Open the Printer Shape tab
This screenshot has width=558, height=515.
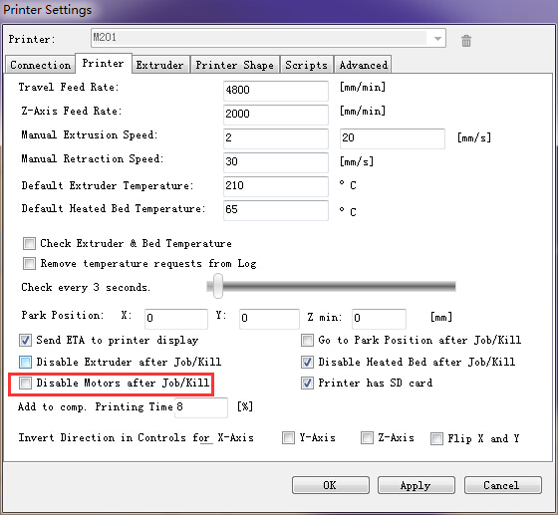(x=235, y=65)
